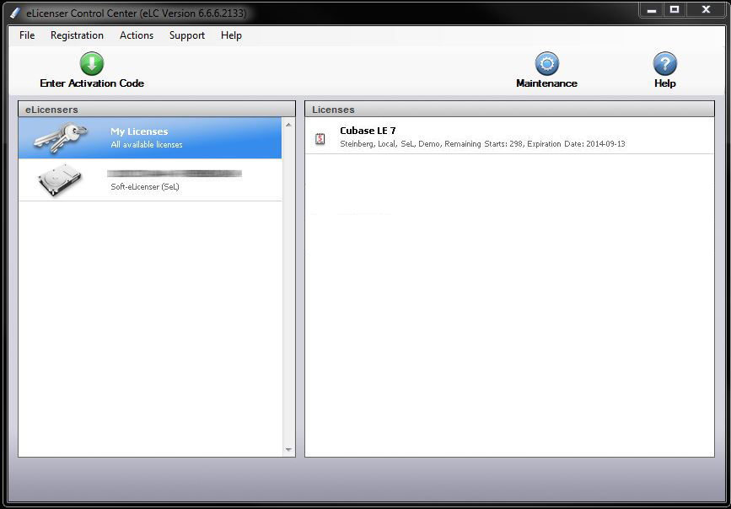Open the Help menu in menu bar

click(231, 35)
